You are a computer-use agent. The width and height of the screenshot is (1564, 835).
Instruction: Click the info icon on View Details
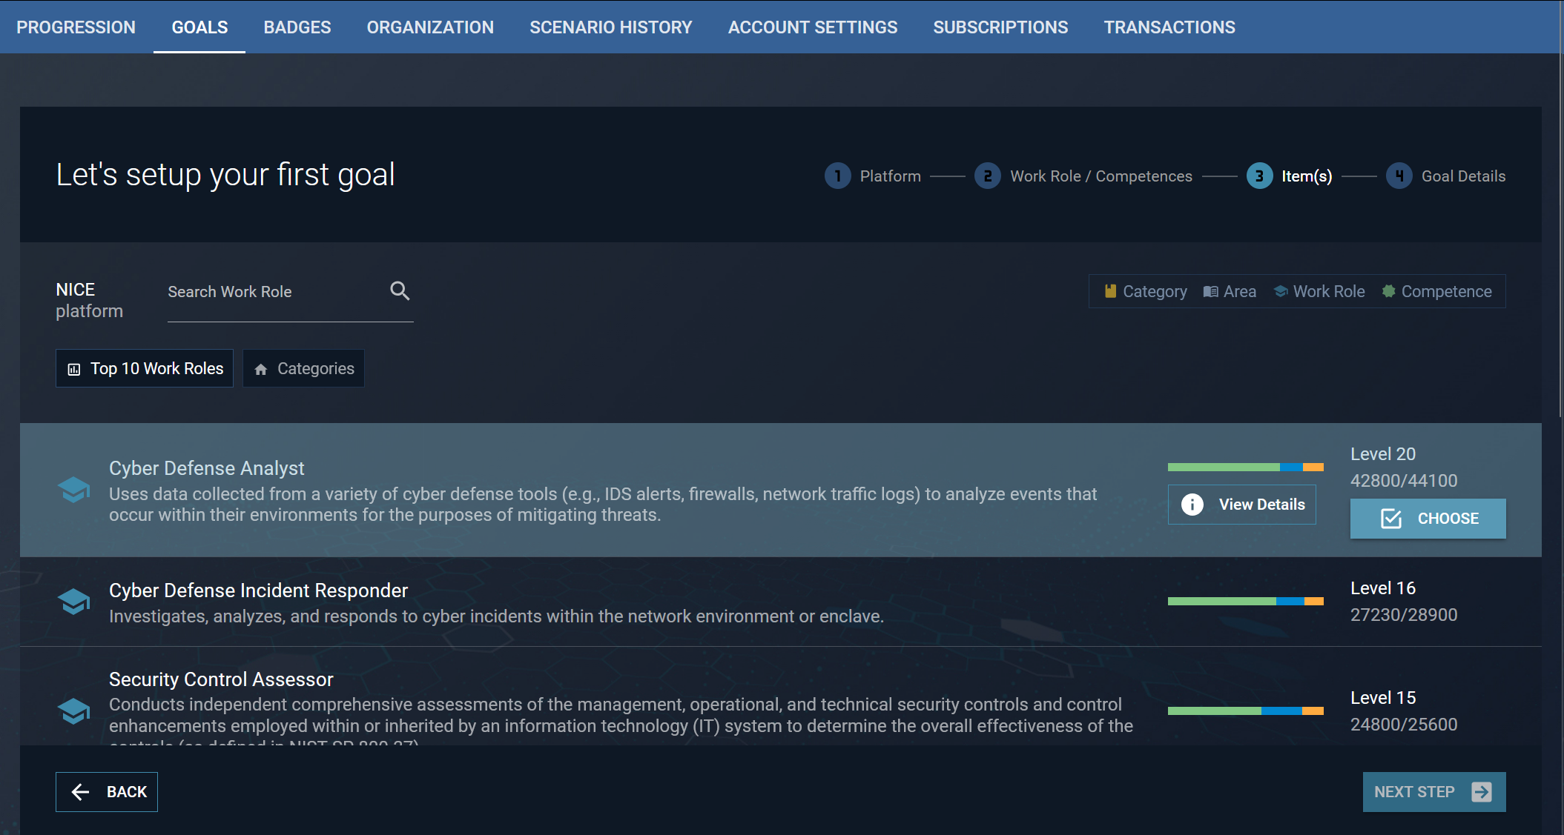tap(1192, 504)
